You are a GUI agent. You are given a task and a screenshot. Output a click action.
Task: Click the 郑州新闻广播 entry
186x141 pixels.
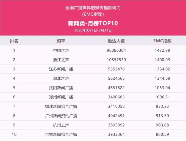(61, 97)
